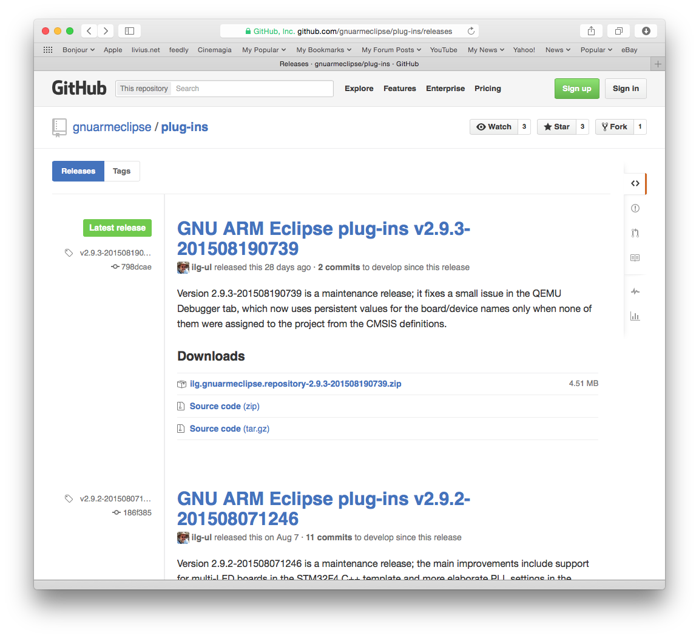Viewport: 699px width, 638px height.
Task: Watch the repository with Watch button
Action: [494, 127]
